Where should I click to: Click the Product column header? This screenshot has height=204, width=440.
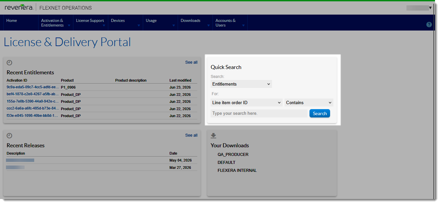coord(67,80)
